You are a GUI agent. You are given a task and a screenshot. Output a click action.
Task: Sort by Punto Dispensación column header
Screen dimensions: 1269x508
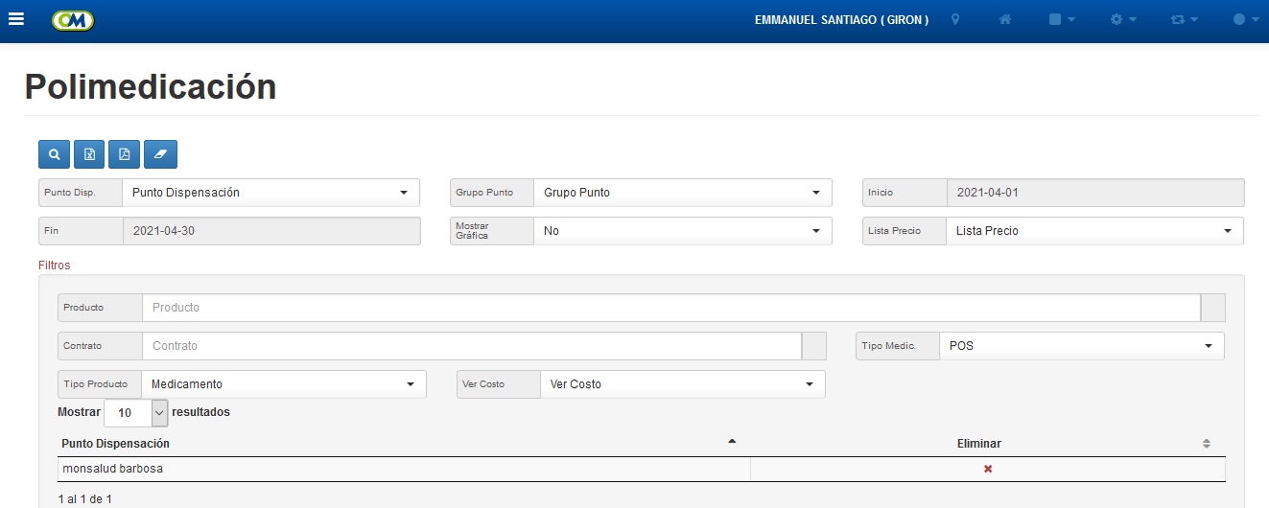pyautogui.click(x=115, y=444)
